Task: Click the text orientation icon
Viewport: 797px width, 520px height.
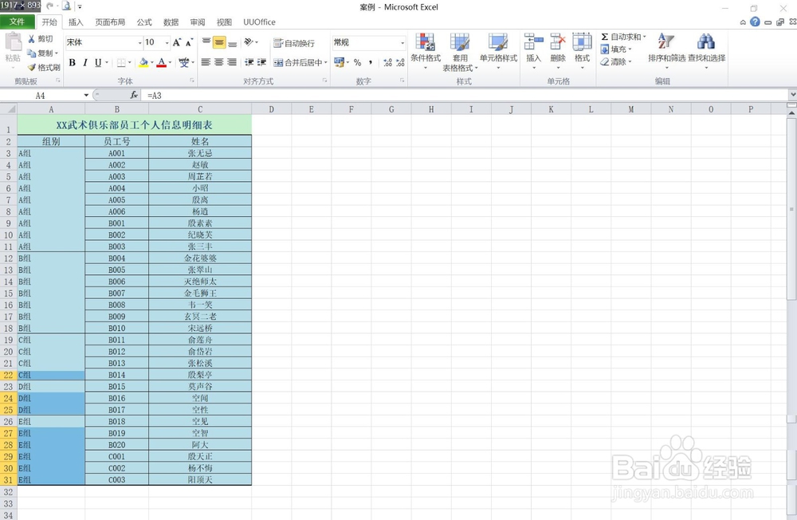Action: pyautogui.click(x=250, y=42)
